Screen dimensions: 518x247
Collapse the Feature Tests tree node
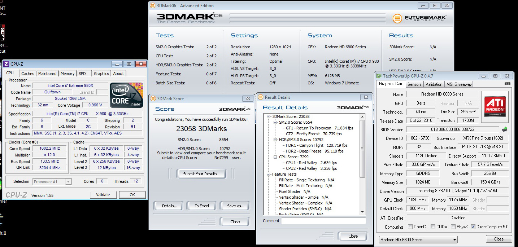click(x=269, y=174)
